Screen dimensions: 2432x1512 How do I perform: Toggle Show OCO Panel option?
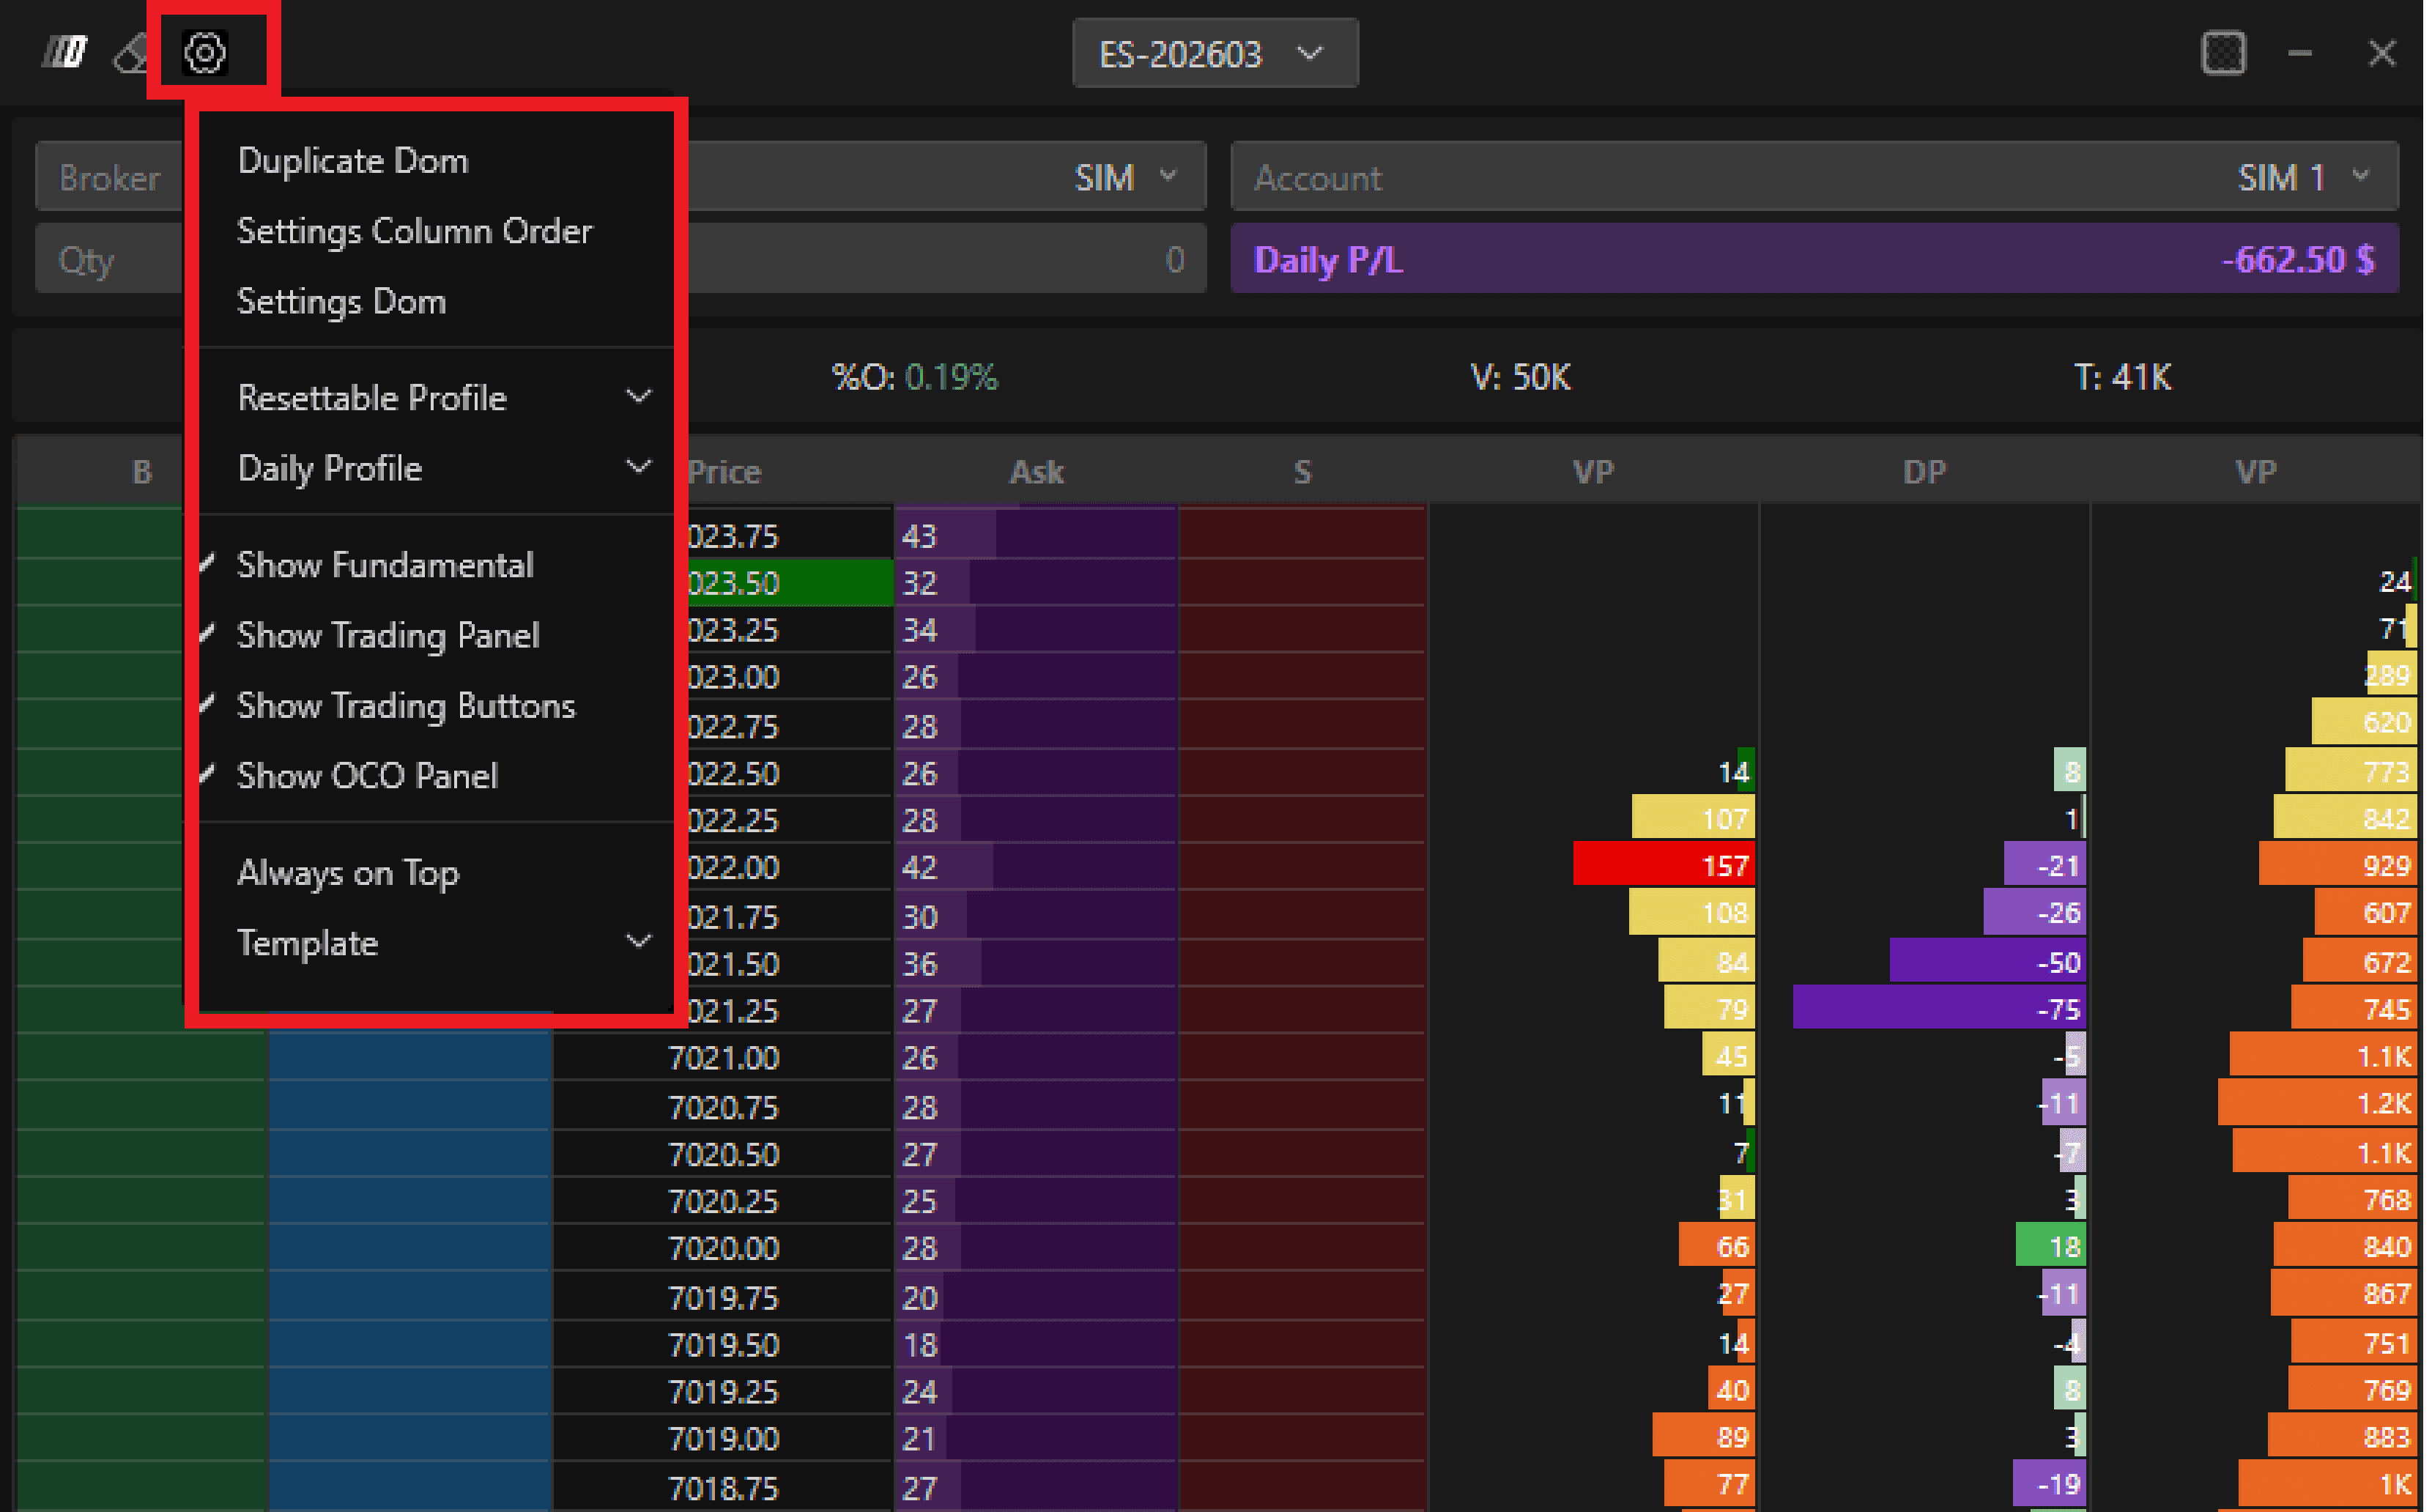367,776
